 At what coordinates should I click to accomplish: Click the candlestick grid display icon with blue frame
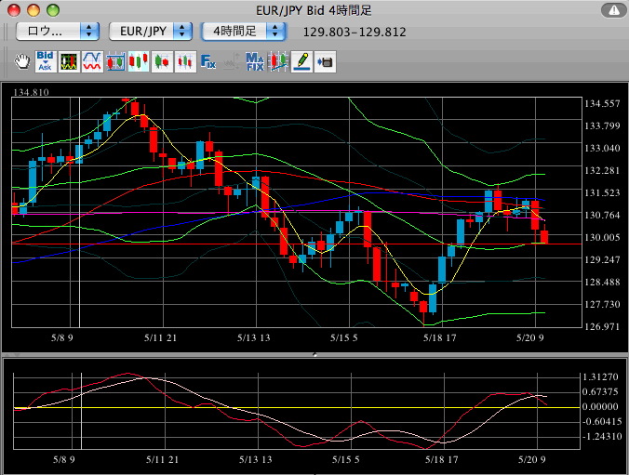click(x=115, y=61)
